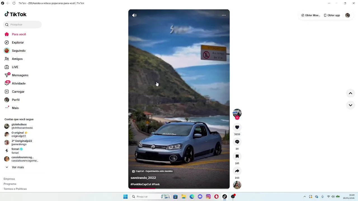Reload the page with the refresh icon
Viewport: 358px width, 201px height.
(14, 3)
